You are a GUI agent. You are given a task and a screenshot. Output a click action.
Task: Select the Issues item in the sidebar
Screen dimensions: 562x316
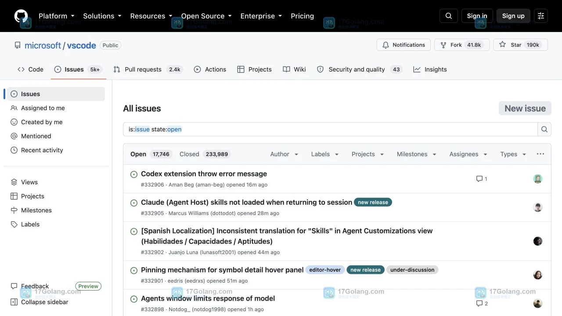point(56,94)
